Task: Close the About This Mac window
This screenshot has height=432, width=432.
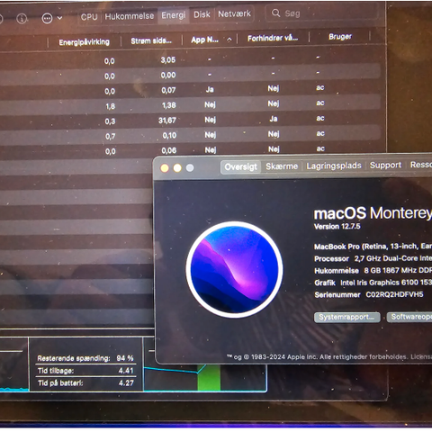Action: pos(165,168)
